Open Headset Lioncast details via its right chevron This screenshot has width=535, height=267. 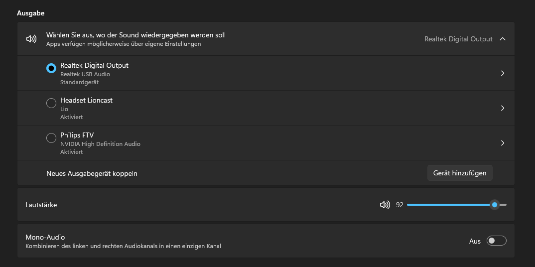502,108
